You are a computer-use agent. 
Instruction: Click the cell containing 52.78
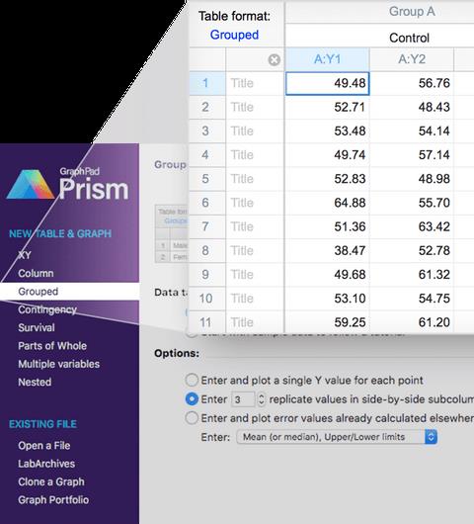tap(412, 250)
